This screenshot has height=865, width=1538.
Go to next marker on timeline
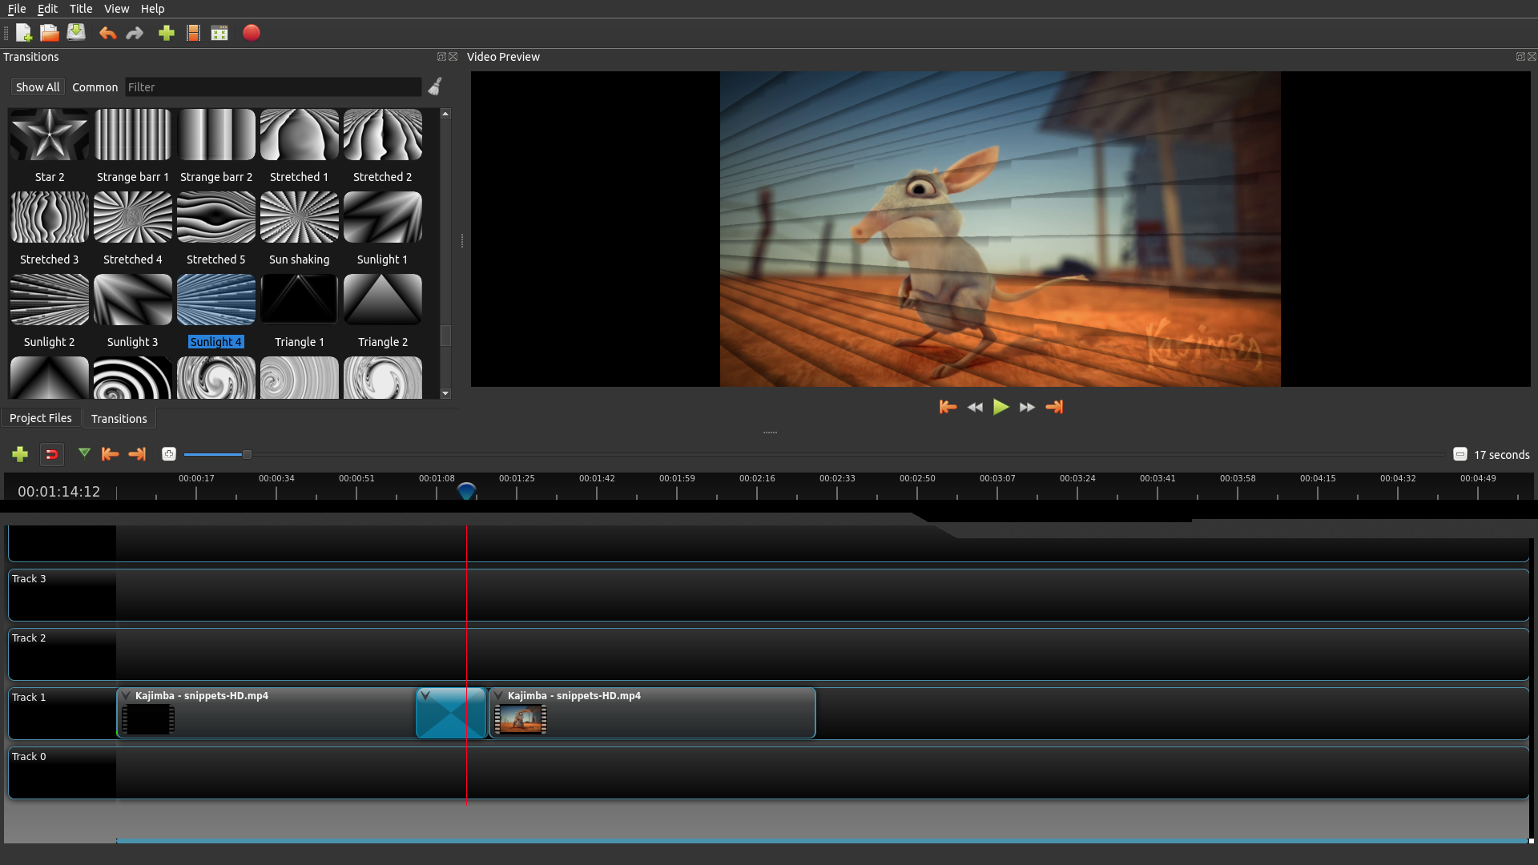(x=137, y=454)
